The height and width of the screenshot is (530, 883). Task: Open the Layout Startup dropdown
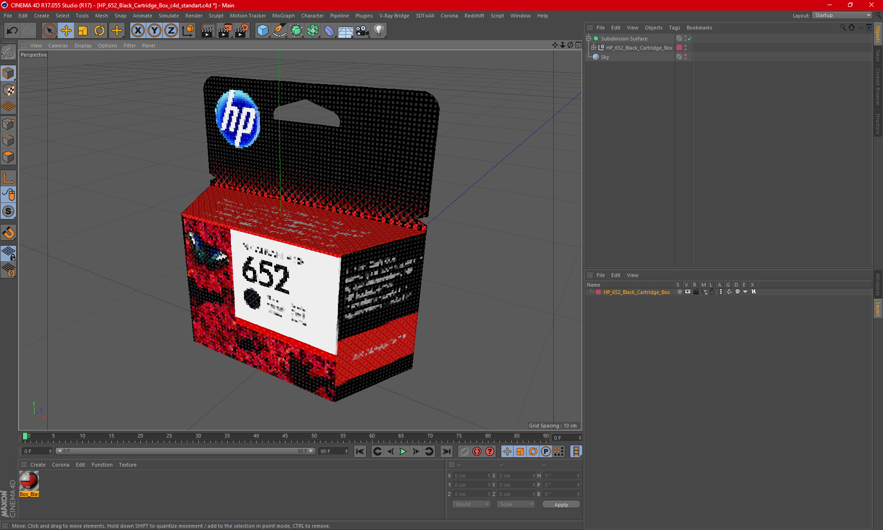[x=842, y=15]
